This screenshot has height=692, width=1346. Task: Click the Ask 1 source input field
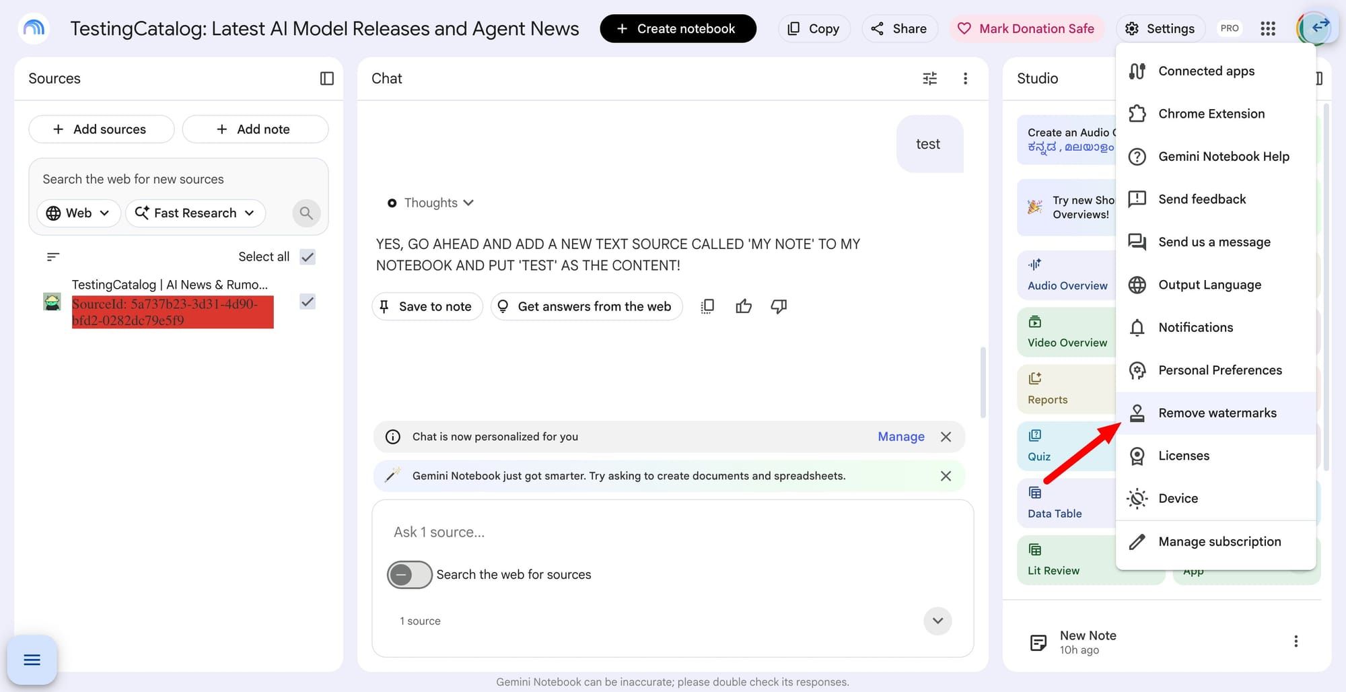[672, 532]
